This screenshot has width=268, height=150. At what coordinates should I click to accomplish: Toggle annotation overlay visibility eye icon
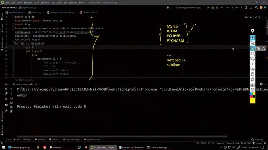pos(253,38)
